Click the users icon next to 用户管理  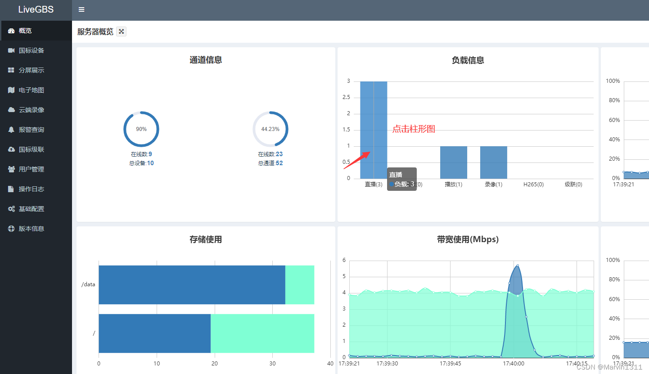tap(11, 169)
